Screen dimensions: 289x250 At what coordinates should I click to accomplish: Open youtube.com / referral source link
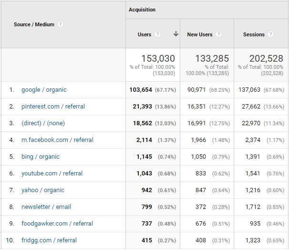click(52, 174)
